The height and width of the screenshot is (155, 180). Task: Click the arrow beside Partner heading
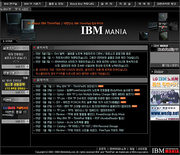tap(152, 72)
